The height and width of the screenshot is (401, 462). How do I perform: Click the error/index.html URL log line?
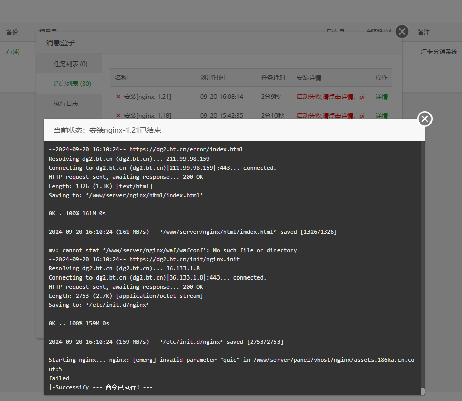tap(146, 149)
